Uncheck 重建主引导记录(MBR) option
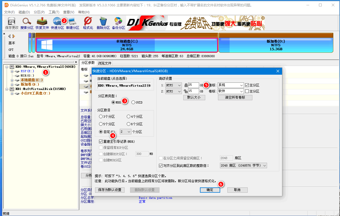The width and height of the screenshot is (340, 216). tap(102, 141)
